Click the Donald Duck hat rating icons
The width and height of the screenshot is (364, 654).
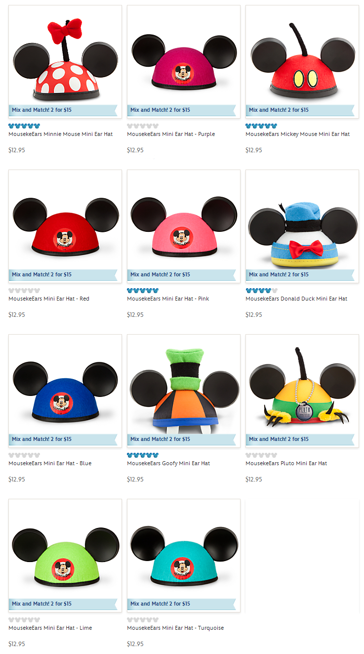[x=261, y=291]
